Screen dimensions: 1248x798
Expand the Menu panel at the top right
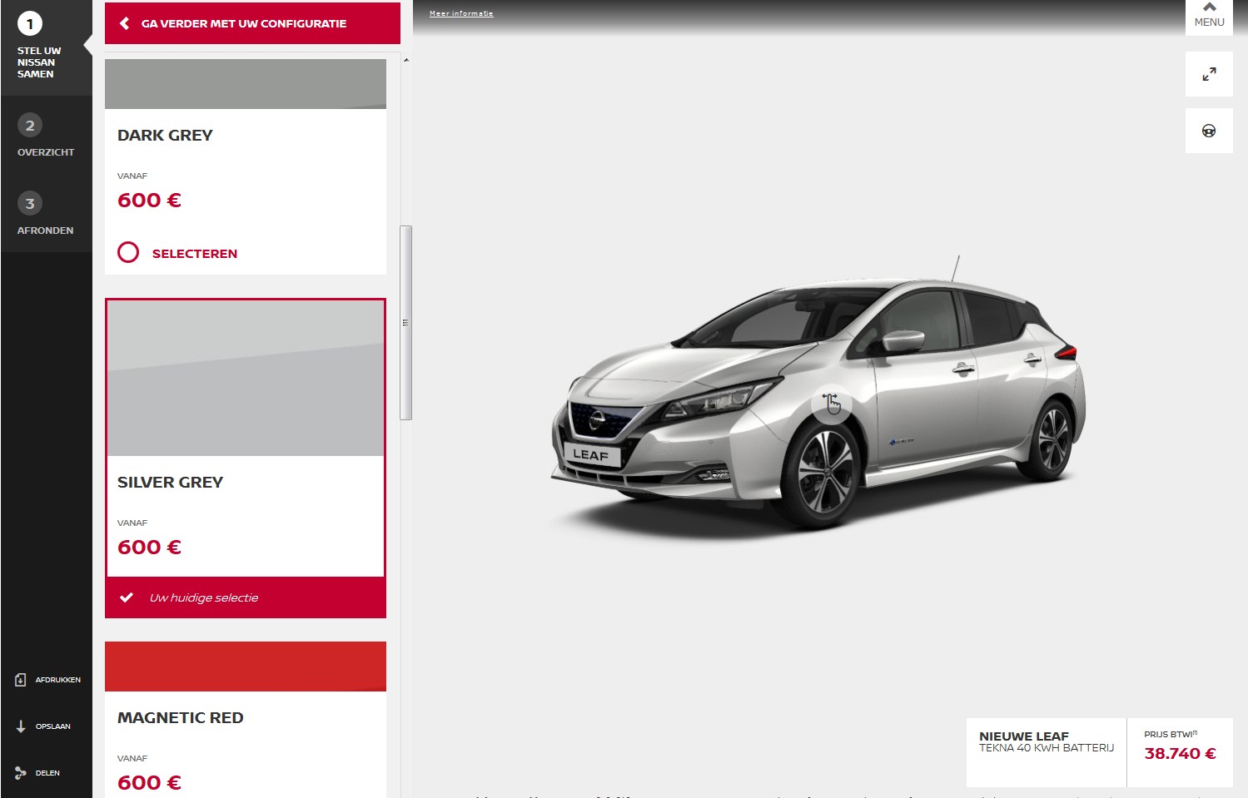(x=1209, y=17)
